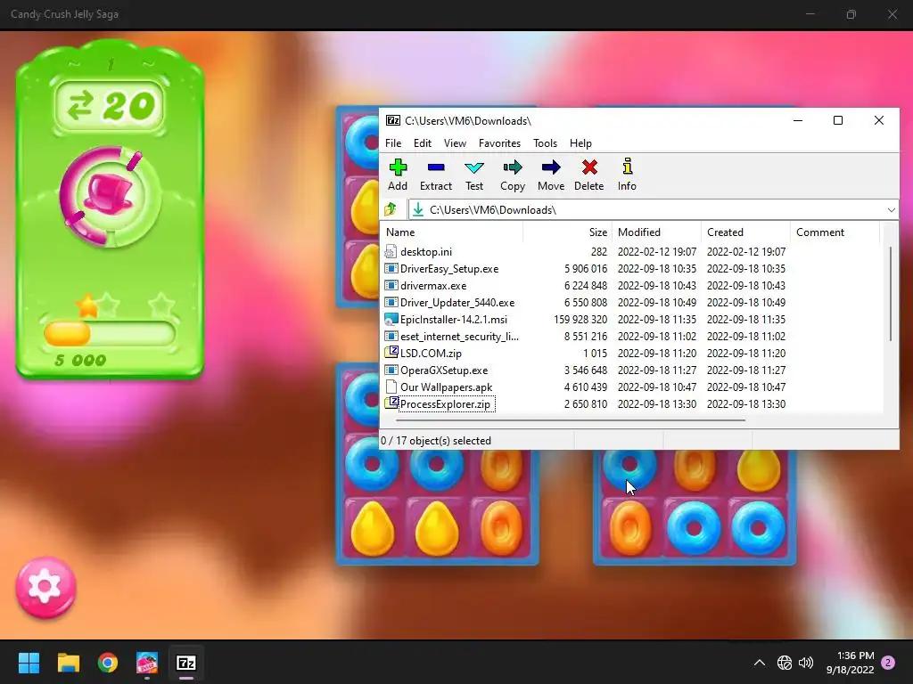Sort by the Modified column header

656,232
